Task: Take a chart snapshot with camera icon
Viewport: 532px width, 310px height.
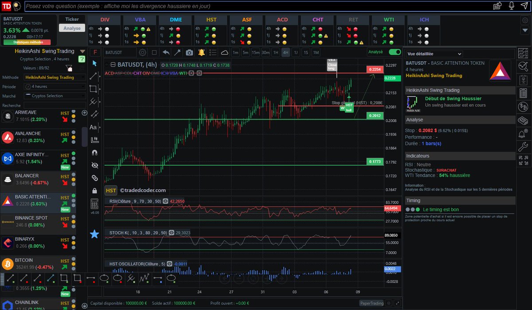Action: (189, 52)
